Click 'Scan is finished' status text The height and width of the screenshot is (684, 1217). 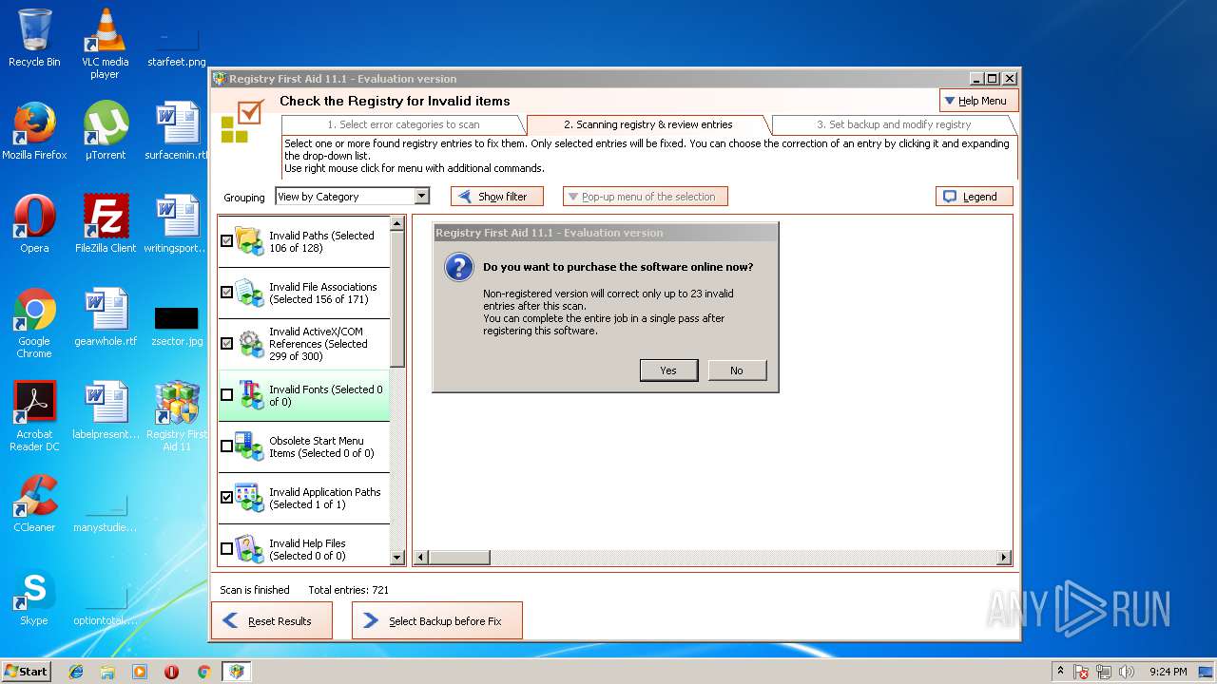255,590
